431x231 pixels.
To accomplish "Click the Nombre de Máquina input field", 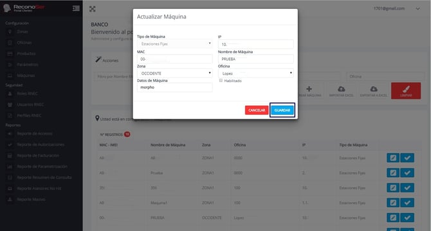I will [255, 59].
